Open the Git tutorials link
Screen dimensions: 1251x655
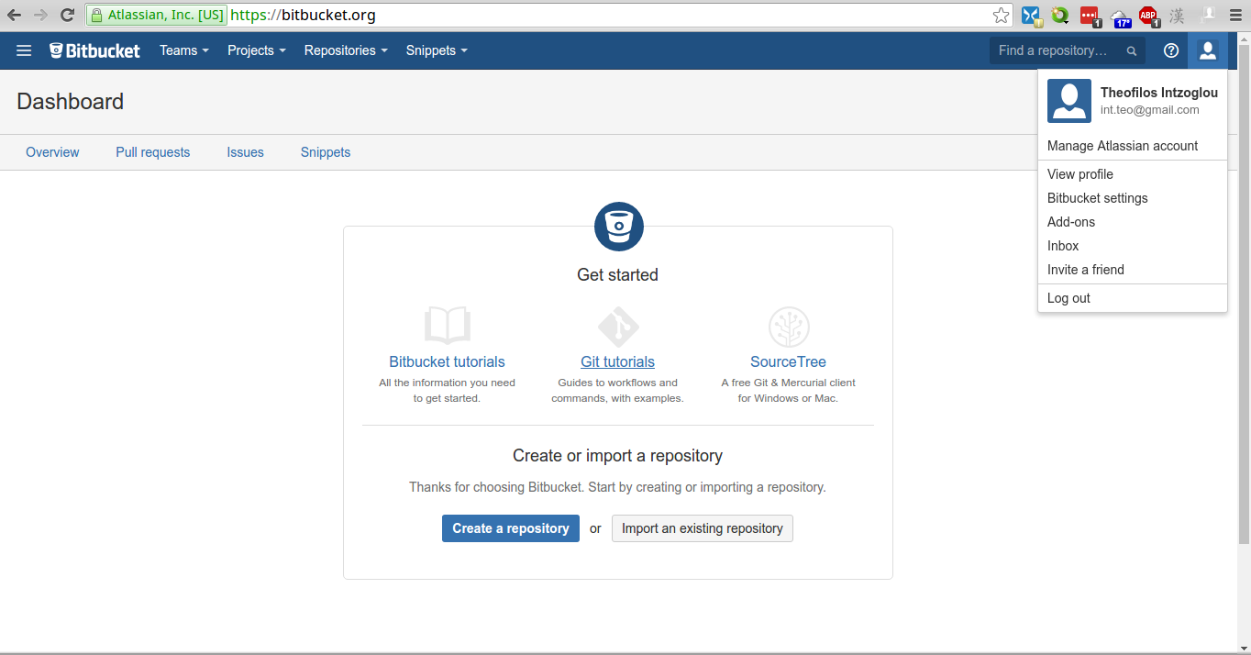click(618, 361)
